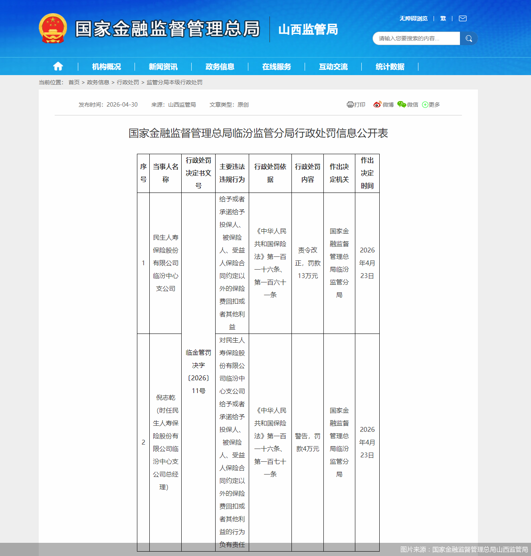This screenshot has height=556, width=531.
Task: Select penalty cell 警告，罚款4万元
Action: pos(307,442)
